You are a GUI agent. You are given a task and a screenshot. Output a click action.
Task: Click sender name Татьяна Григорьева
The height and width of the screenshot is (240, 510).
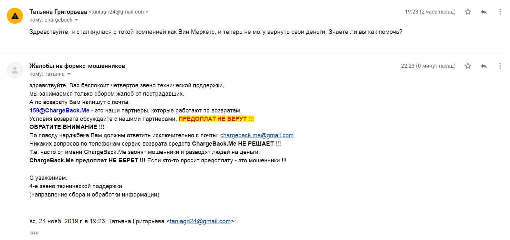tap(58, 12)
